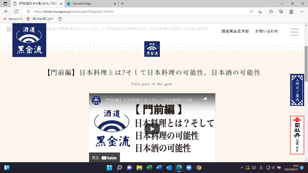Open the Collections panel

[281, 12]
